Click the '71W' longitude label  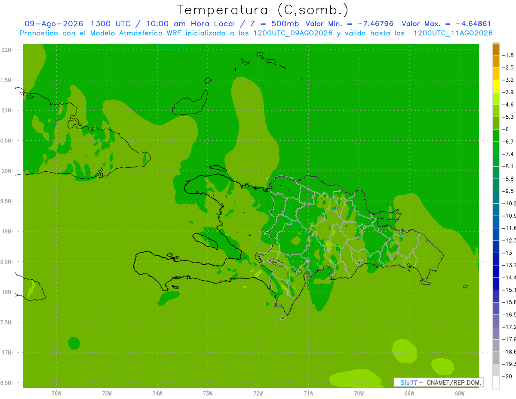point(308,393)
